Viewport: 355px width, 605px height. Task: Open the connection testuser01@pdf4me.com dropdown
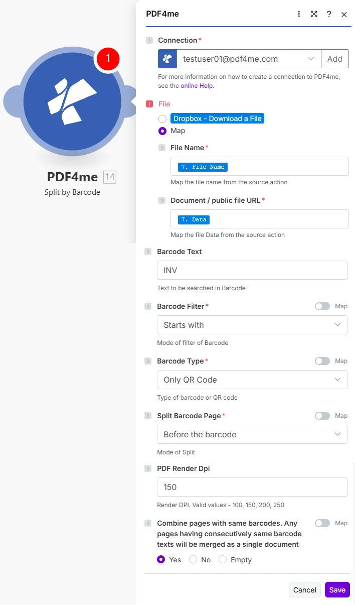pyautogui.click(x=249, y=59)
